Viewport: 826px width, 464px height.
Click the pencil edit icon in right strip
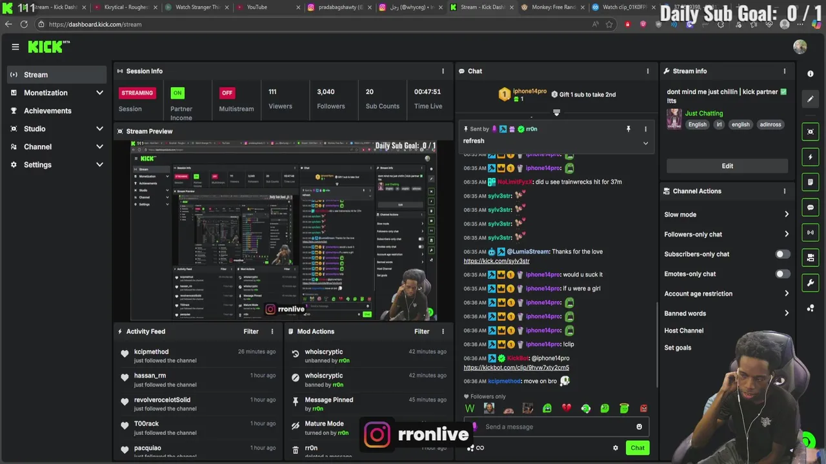tap(811, 99)
